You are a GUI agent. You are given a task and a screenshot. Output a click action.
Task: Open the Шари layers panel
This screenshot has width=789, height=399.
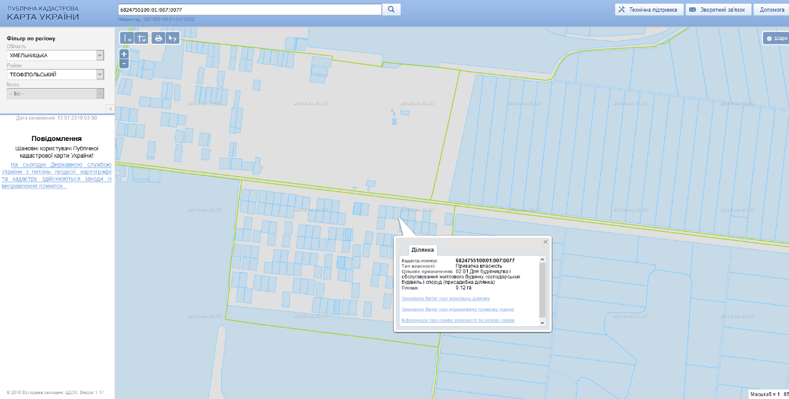(x=776, y=38)
